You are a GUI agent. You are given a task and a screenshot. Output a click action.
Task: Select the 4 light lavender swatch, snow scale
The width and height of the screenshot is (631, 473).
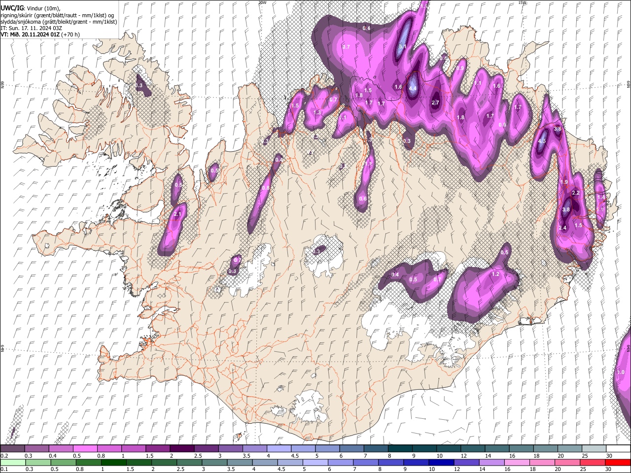279,449
